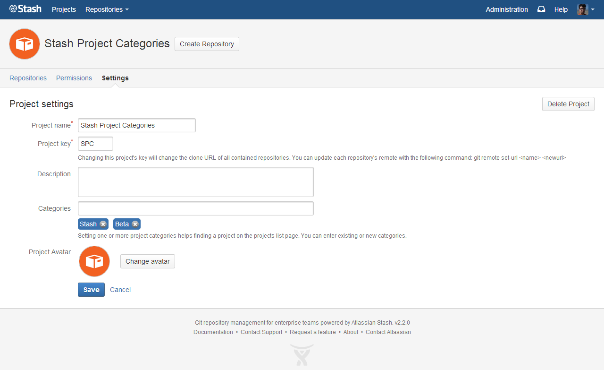Cancel the project settings changes

pos(120,290)
